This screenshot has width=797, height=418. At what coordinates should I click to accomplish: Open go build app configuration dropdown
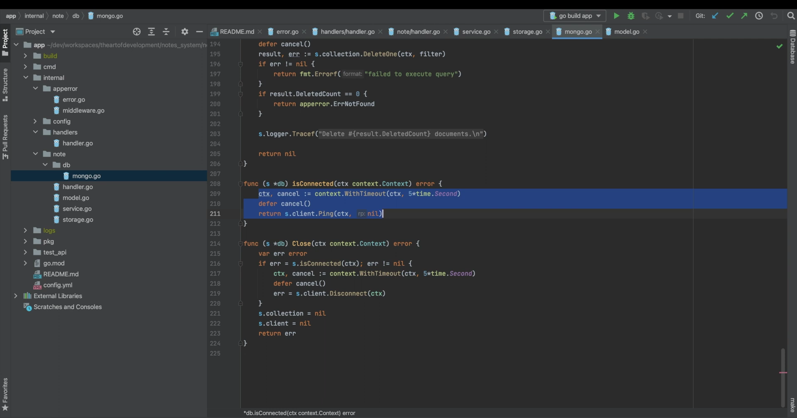575,16
